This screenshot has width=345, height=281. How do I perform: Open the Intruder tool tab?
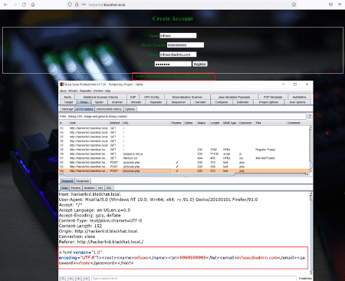click(136, 102)
